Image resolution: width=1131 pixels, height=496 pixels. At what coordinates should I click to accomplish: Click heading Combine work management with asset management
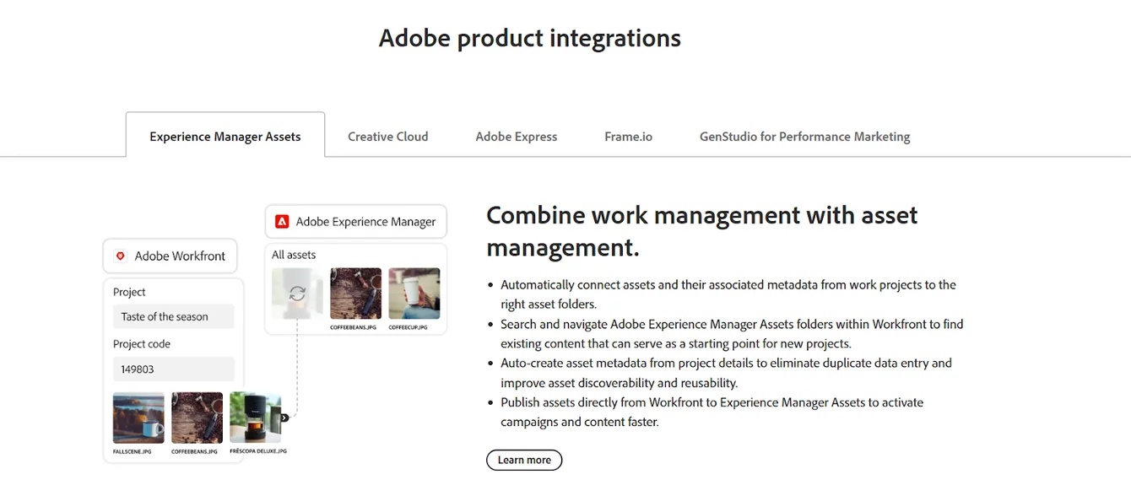pyautogui.click(x=702, y=230)
